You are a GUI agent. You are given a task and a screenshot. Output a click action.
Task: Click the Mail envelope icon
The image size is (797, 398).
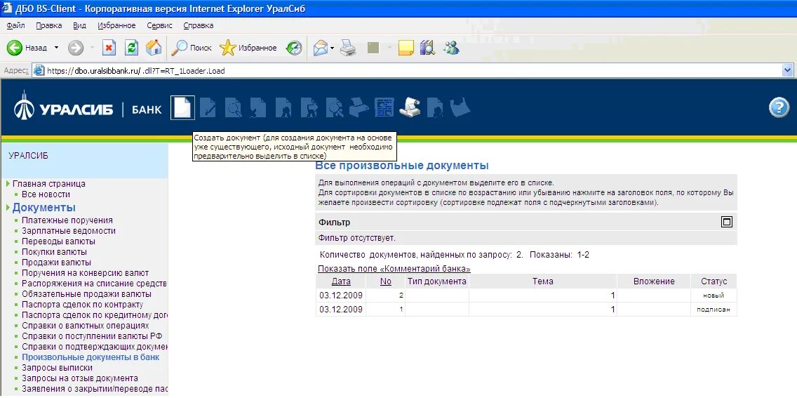[x=320, y=48]
